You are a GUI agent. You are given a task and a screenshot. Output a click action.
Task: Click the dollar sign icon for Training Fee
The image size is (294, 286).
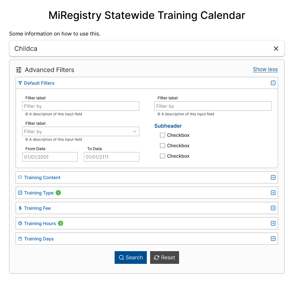(x=20, y=208)
